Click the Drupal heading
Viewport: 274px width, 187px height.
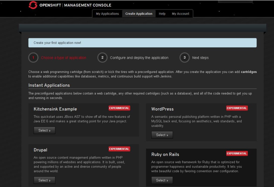tap(40, 150)
